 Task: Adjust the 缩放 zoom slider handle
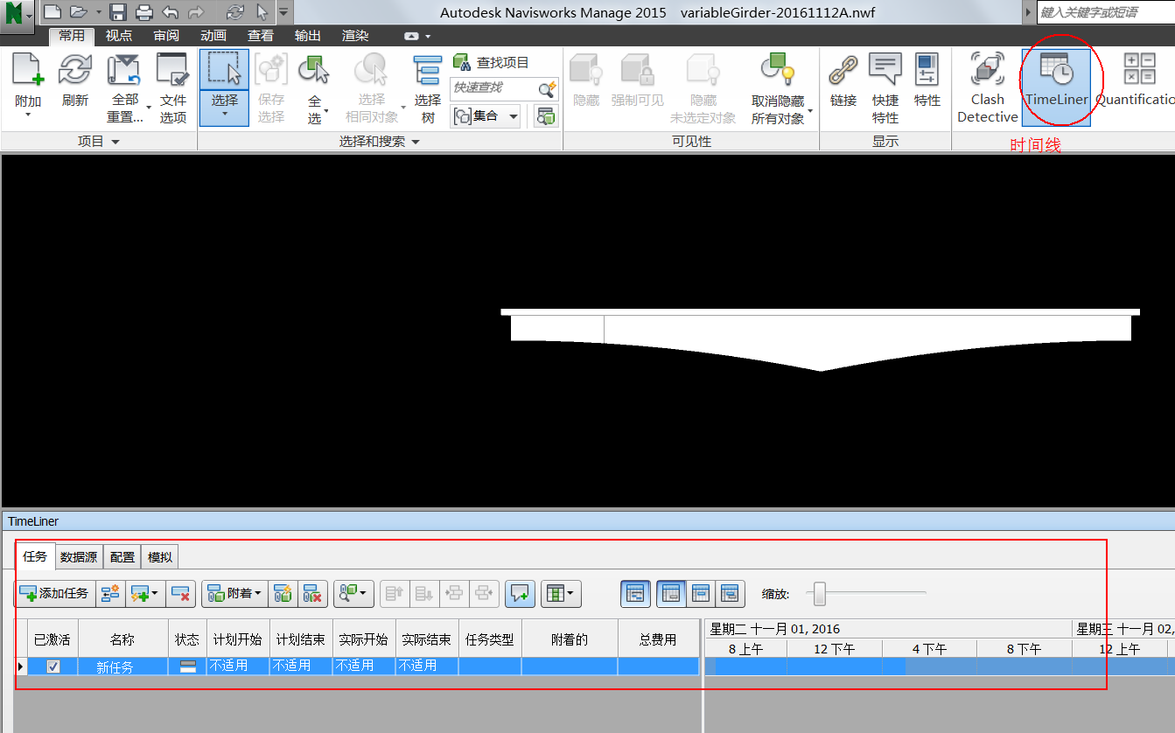820,594
